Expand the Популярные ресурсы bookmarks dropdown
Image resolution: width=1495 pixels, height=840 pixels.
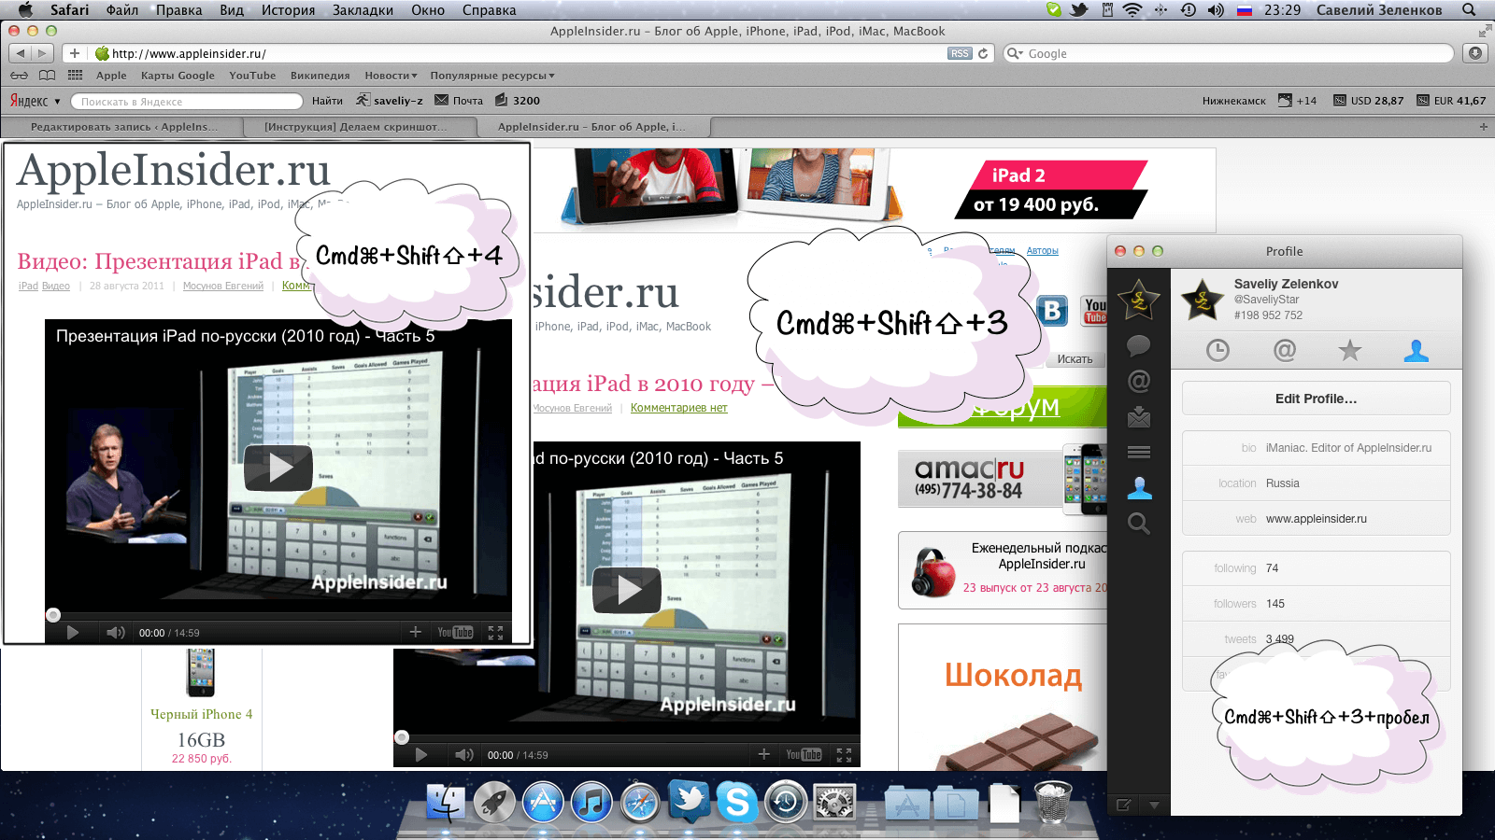click(491, 76)
